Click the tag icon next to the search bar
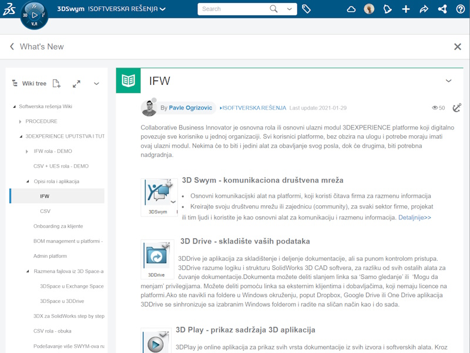This screenshot has height=353, width=470. pos(306,9)
